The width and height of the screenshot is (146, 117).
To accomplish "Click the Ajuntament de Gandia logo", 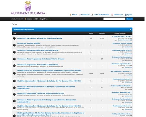I will pyautogui.click(x=28, y=8).
